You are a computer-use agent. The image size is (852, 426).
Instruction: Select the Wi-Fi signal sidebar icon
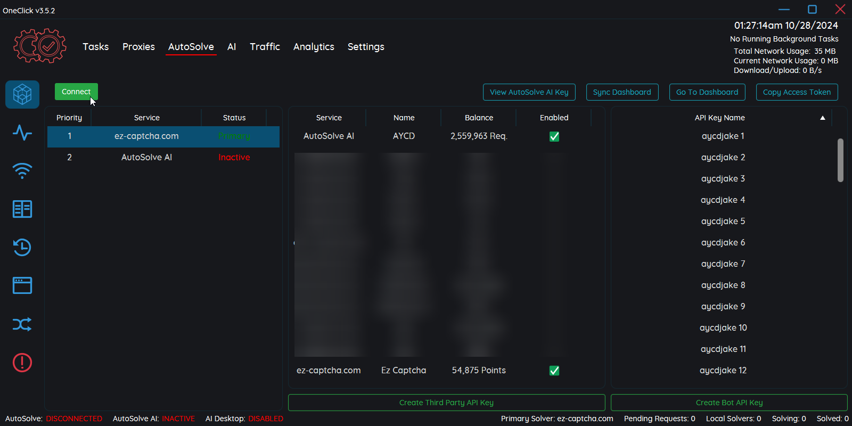(x=22, y=171)
